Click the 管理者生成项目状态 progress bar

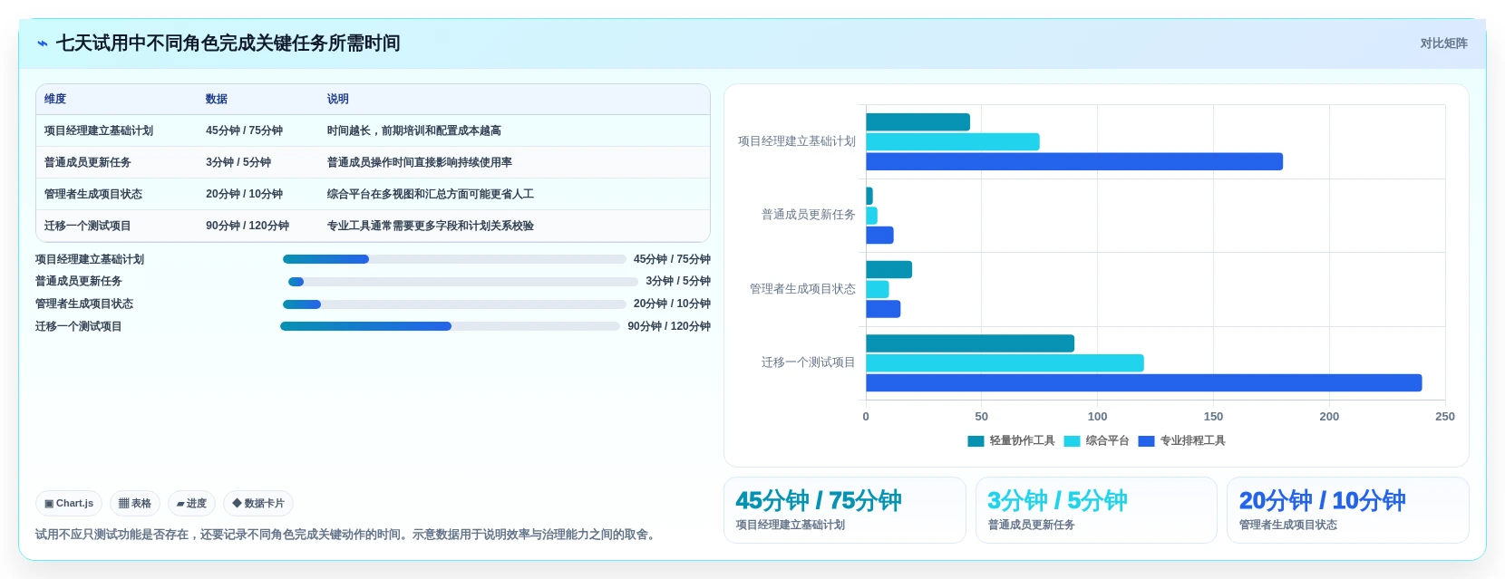point(454,304)
